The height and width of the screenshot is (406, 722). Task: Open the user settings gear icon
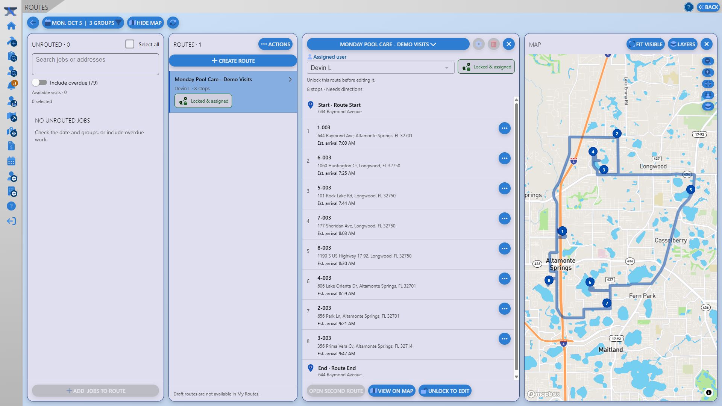pyautogui.click(x=11, y=177)
